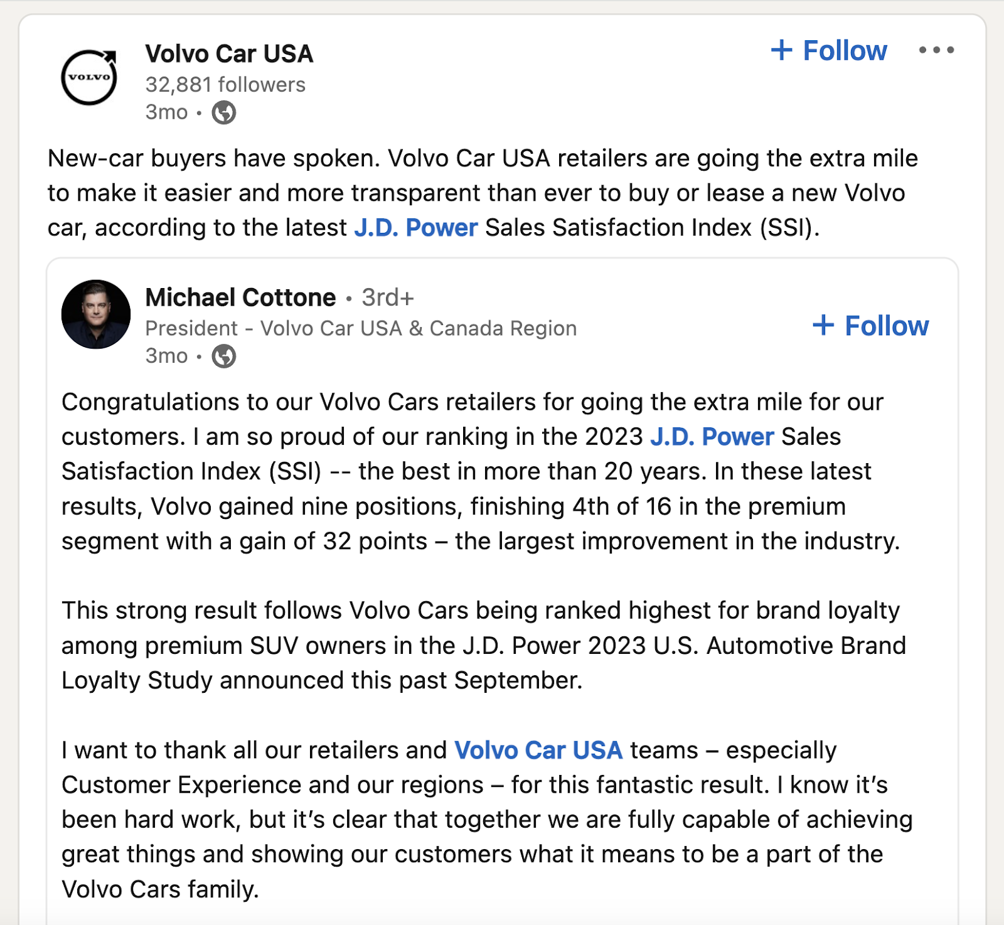
Task: Click the 3rd+ connection degree label
Action: pos(387,297)
